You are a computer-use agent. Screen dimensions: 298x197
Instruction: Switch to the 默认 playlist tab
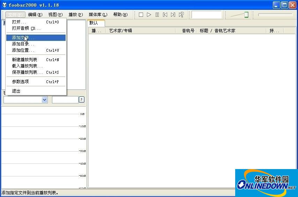(x=96, y=23)
